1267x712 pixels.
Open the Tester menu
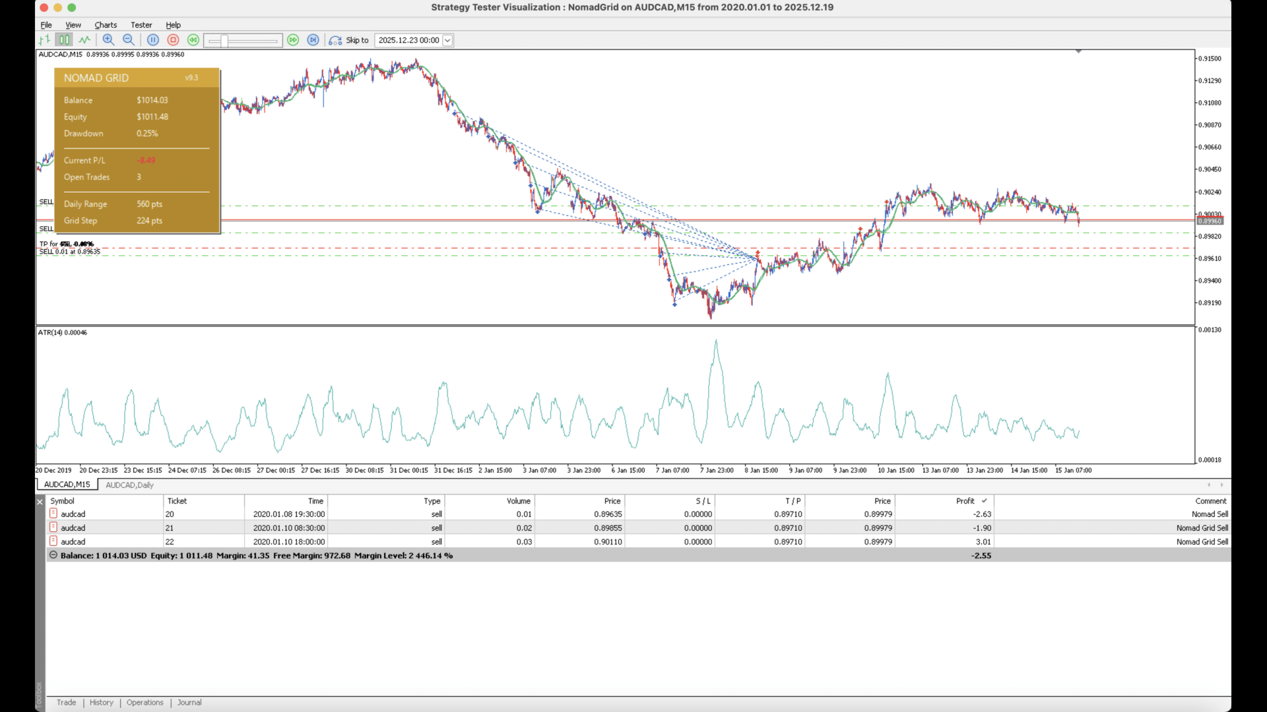[x=141, y=25]
